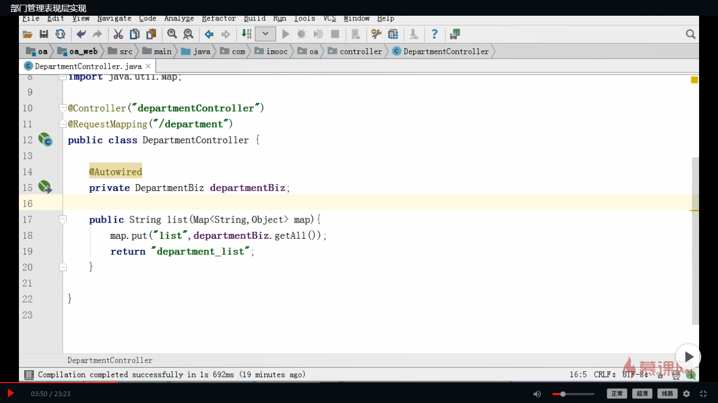Click the imooc breadcrumb folder
Image resolution: width=718 pixels, height=403 pixels.
tap(271, 51)
